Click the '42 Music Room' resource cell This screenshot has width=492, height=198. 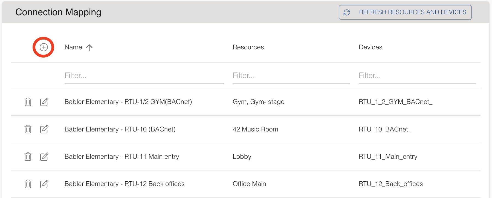tap(255, 129)
